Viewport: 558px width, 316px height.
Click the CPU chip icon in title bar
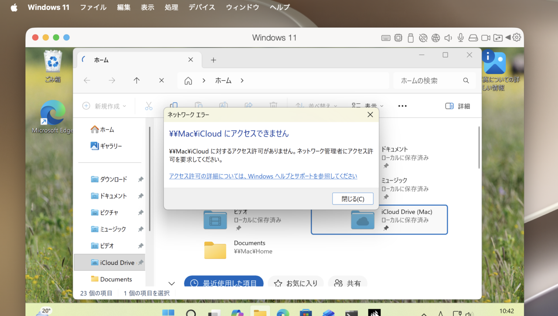coord(398,38)
